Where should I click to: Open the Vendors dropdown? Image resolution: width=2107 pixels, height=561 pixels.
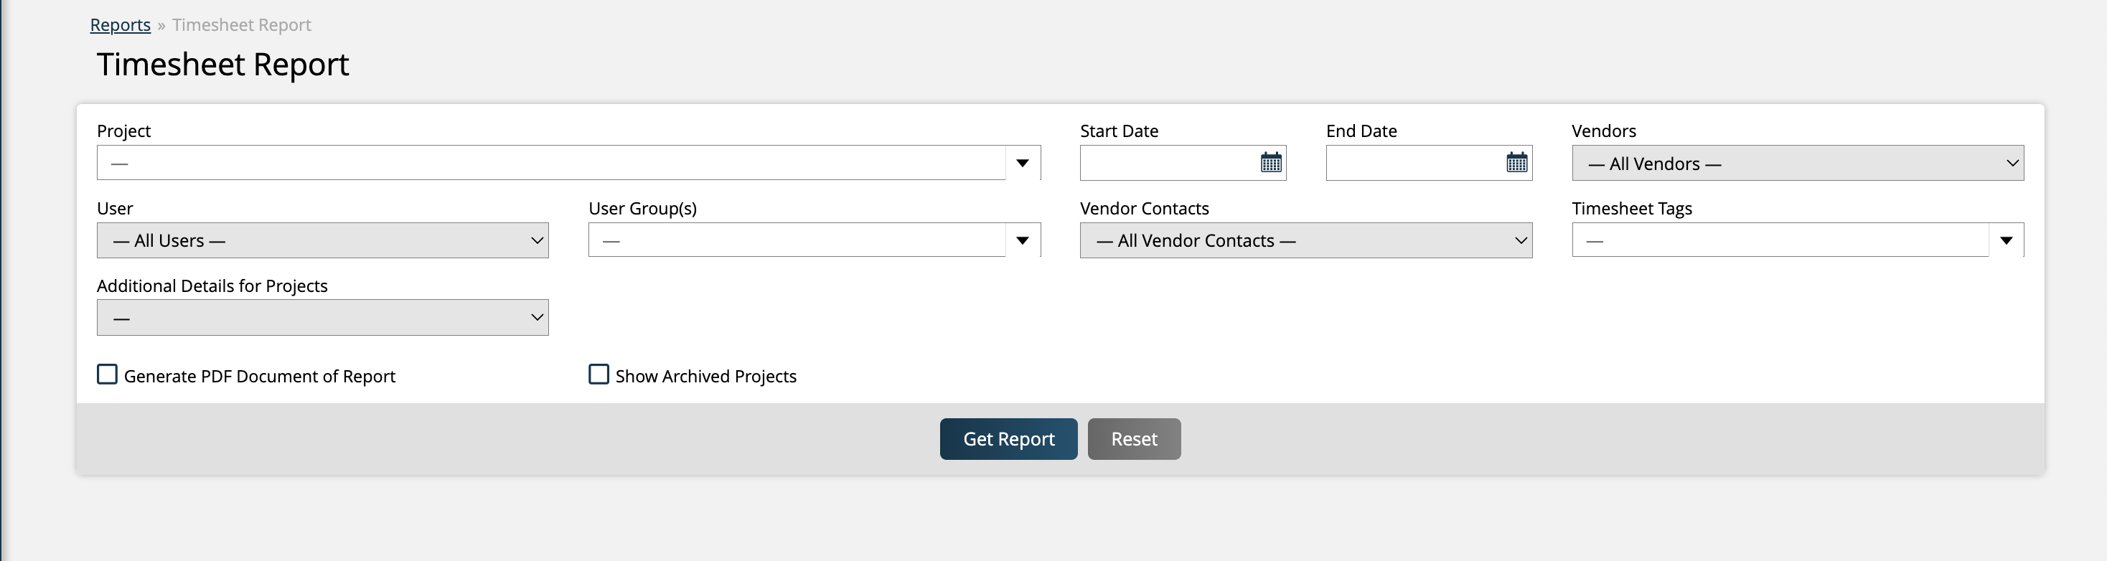tap(1798, 163)
